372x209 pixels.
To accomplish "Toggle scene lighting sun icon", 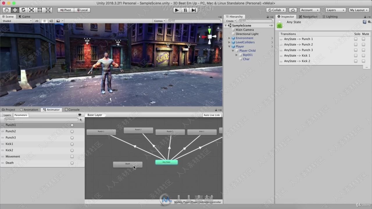I will 44,21.
